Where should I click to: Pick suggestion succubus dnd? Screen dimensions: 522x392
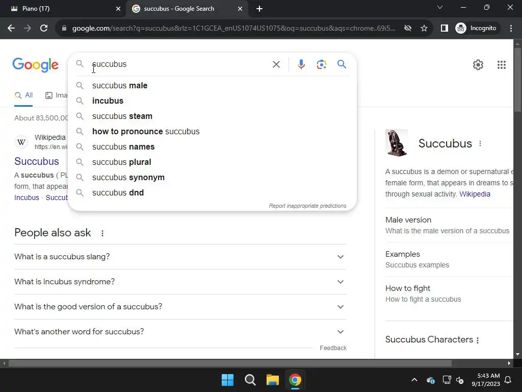[212, 192]
